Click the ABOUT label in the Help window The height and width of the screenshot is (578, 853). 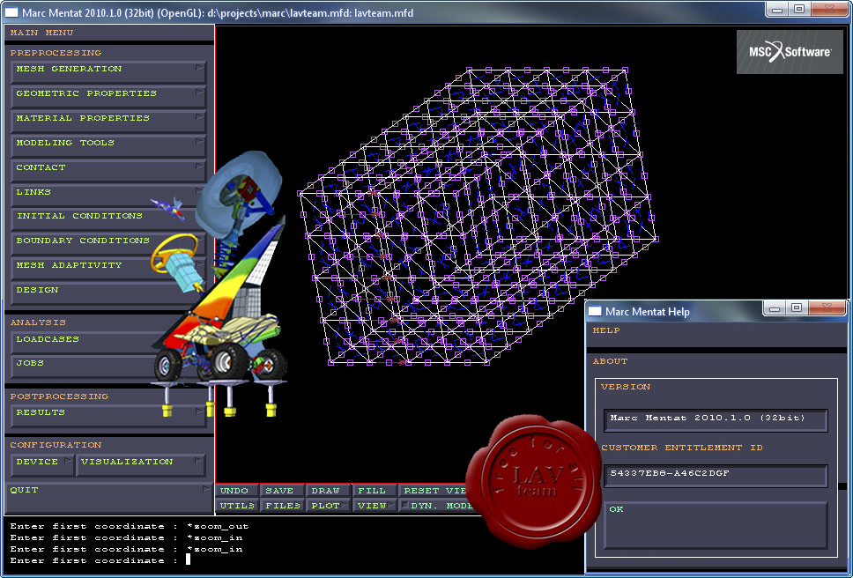[x=611, y=361]
